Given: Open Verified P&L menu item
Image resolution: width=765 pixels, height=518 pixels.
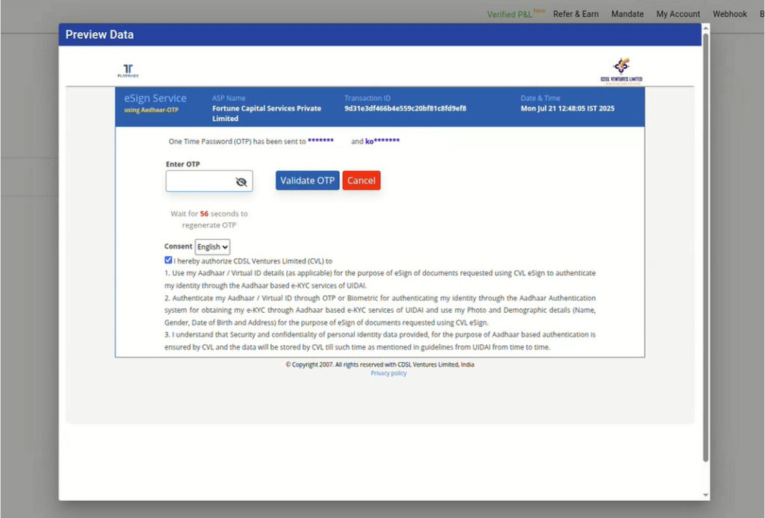Looking at the screenshot, I should coord(515,13).
